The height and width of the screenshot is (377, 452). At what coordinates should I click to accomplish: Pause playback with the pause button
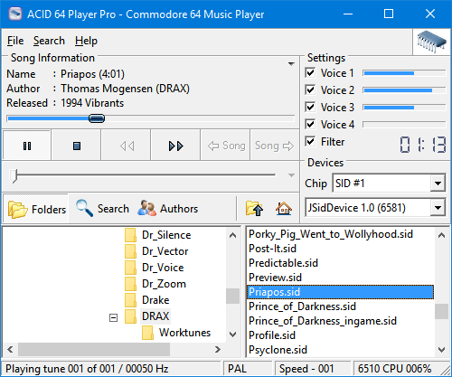[x=27, y=146]
